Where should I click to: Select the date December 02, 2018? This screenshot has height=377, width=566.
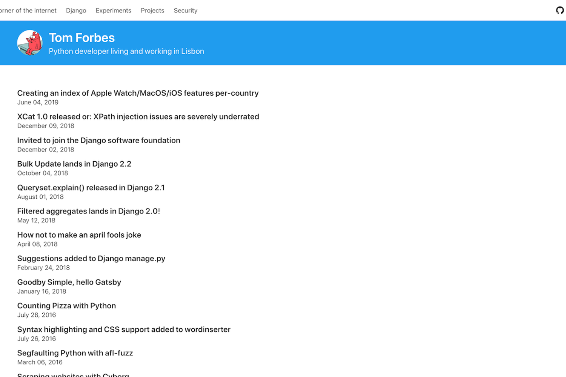[46, 150]
